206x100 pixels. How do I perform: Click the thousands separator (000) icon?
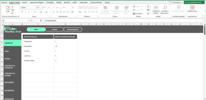(x=89, y=12)
